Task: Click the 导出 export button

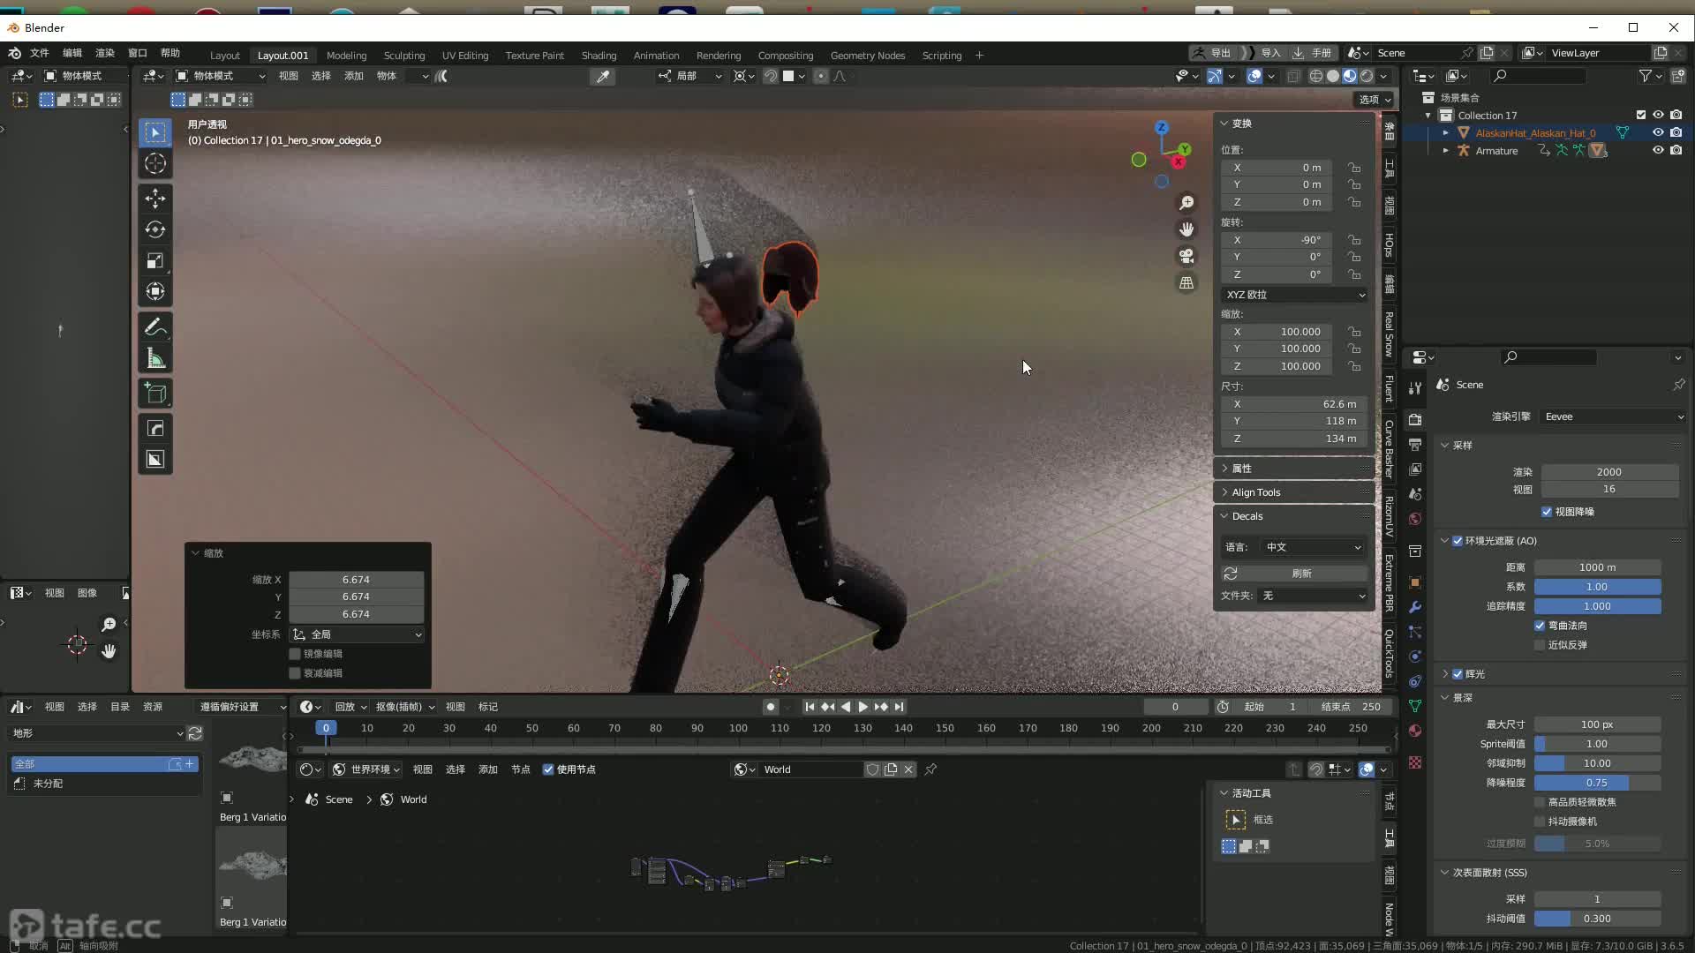Action: (x=1212, y=53)
